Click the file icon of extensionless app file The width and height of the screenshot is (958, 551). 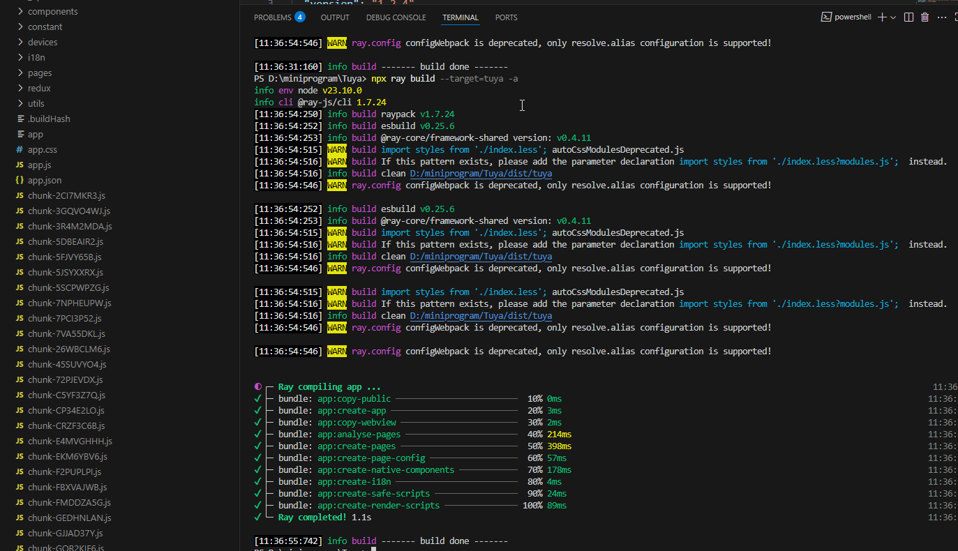coord(20,134)
